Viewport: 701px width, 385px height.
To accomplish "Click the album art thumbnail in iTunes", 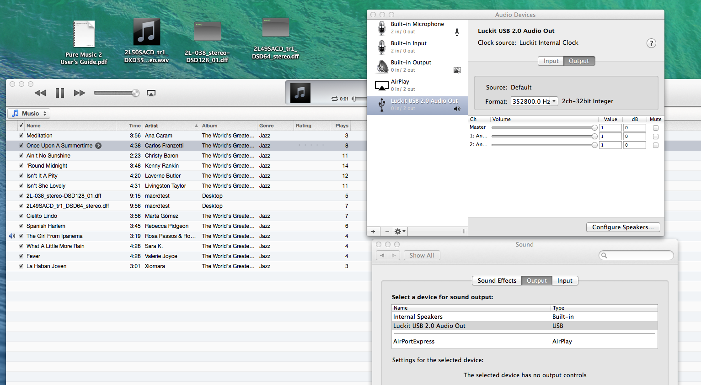I will (x=300, y=93).
